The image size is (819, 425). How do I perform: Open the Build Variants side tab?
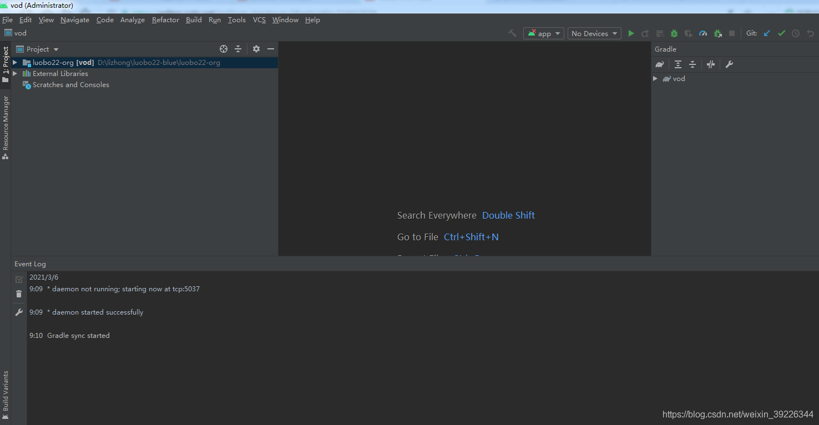point(6,395)
